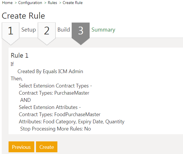Click the highlighted step 3 badge
183x154 pixels.
[x=81, y=31]
